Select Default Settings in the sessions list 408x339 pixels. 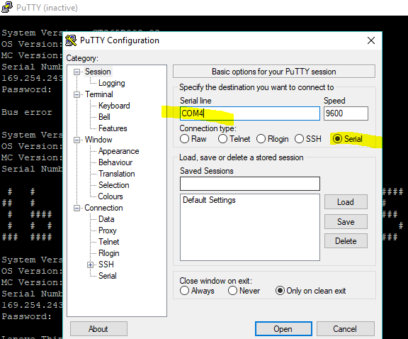click(209, 200)
